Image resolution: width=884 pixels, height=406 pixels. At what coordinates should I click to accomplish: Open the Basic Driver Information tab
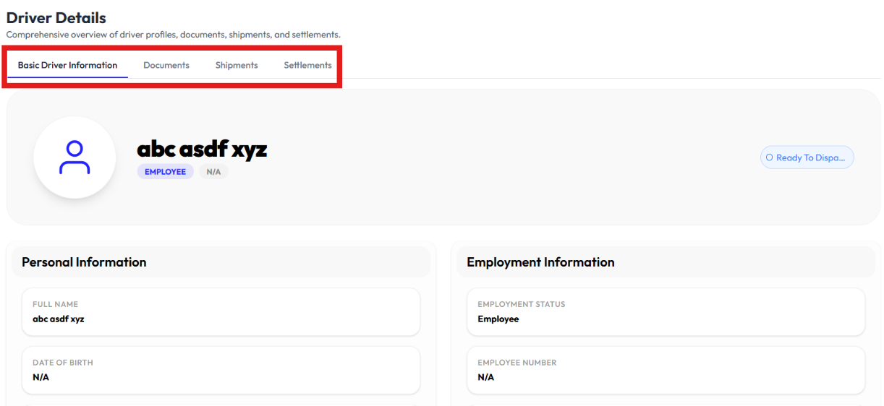point(67,65)
